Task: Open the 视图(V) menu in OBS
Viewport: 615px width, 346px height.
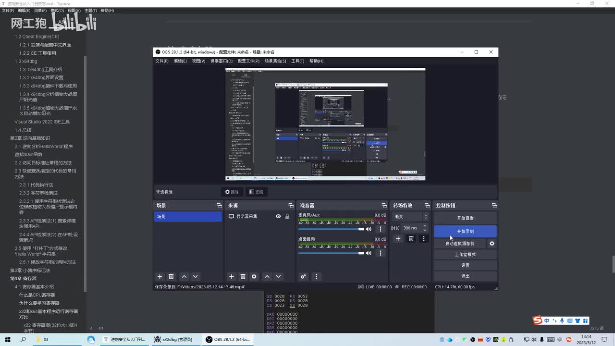Action: point(198,61)
